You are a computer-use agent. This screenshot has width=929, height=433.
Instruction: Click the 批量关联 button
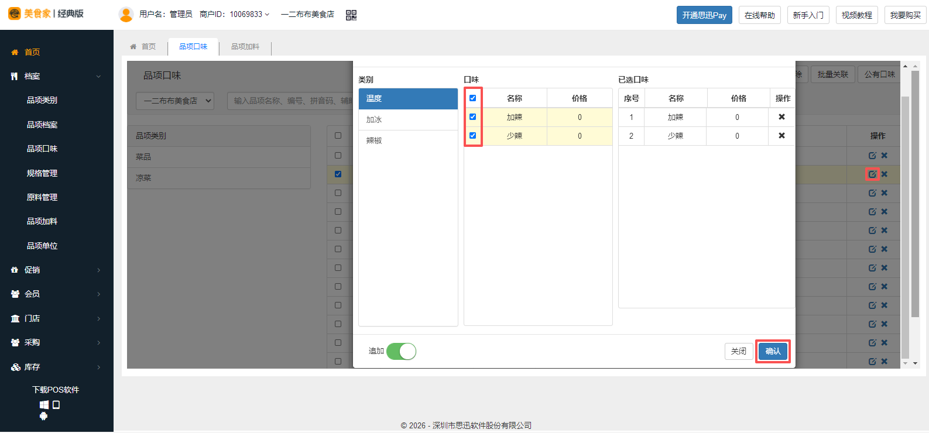coord(832,74)
